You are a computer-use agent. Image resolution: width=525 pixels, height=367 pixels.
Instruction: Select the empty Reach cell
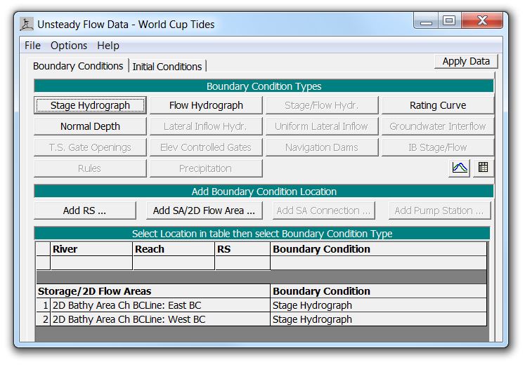(x=174, y=263)
